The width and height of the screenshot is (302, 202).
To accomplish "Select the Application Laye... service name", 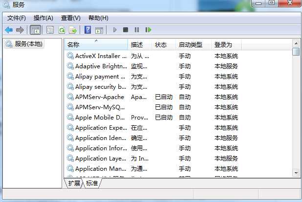I will 101,159.
